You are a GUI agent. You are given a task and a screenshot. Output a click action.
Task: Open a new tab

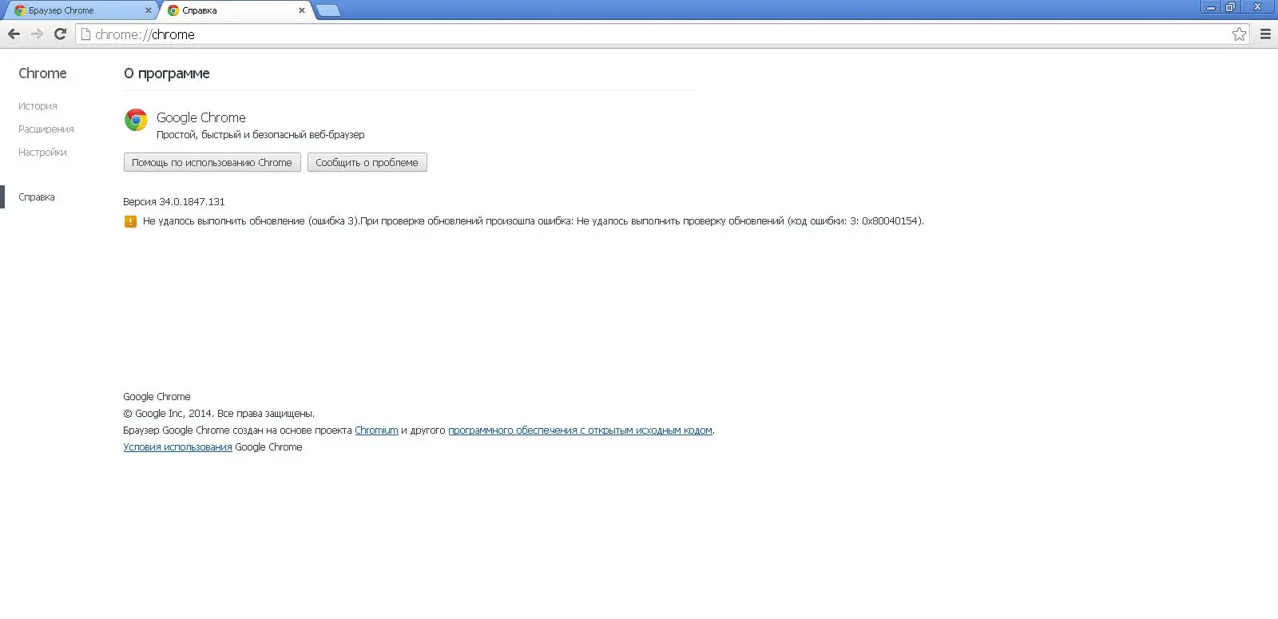pyautogui.click(x=327, y=10)
